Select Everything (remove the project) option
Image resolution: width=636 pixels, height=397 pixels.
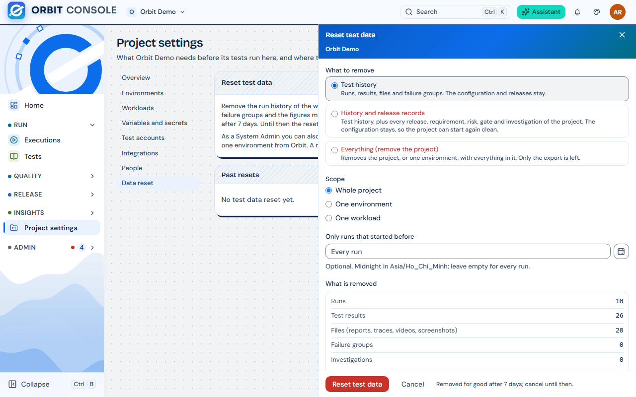point(477,153)
